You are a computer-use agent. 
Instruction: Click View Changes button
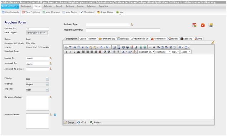51,12
